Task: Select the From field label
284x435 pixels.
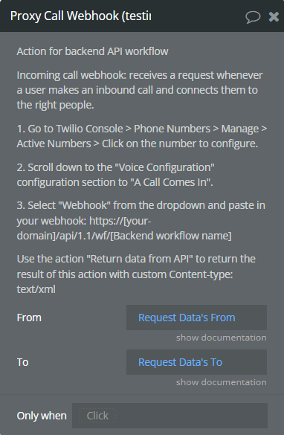Action: tap(29, 318)
